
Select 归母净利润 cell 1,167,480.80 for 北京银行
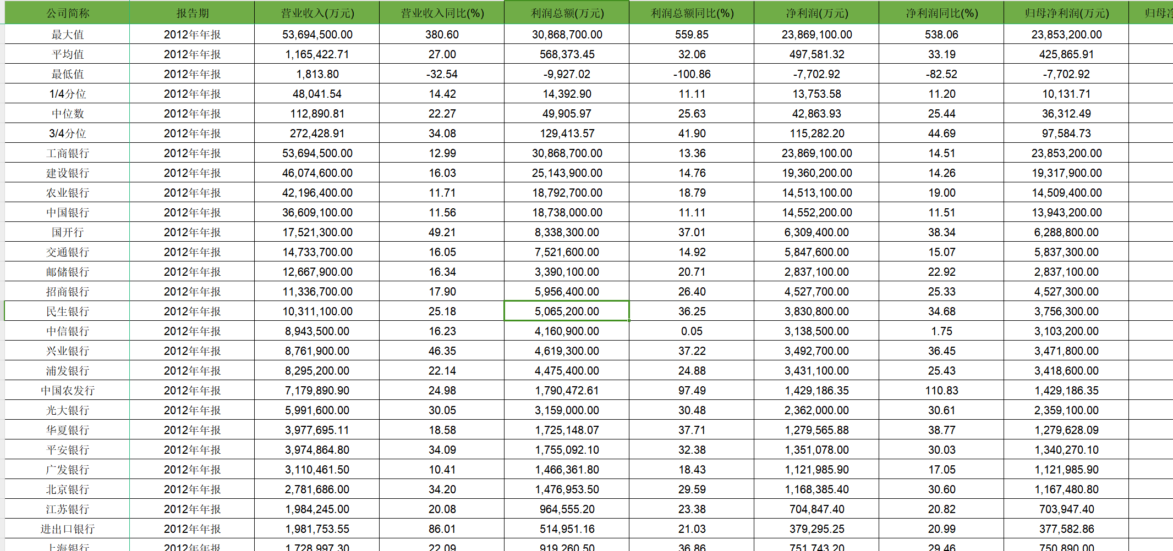tap(1066, 489)
